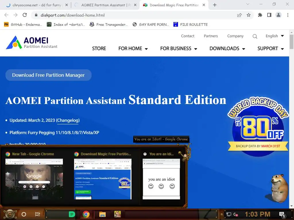The width and height of the screenshot is (294, 220).
Task: Click the website search magnifier icon
Action: [x=255, y=36]
